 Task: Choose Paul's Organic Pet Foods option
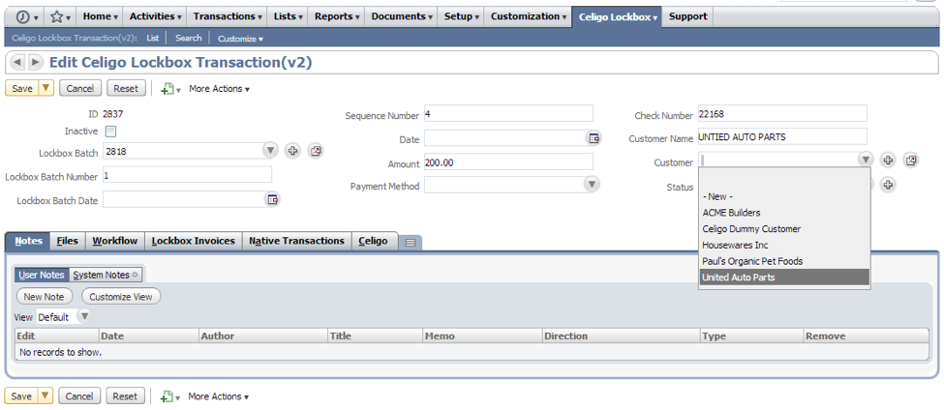[784, 261]
